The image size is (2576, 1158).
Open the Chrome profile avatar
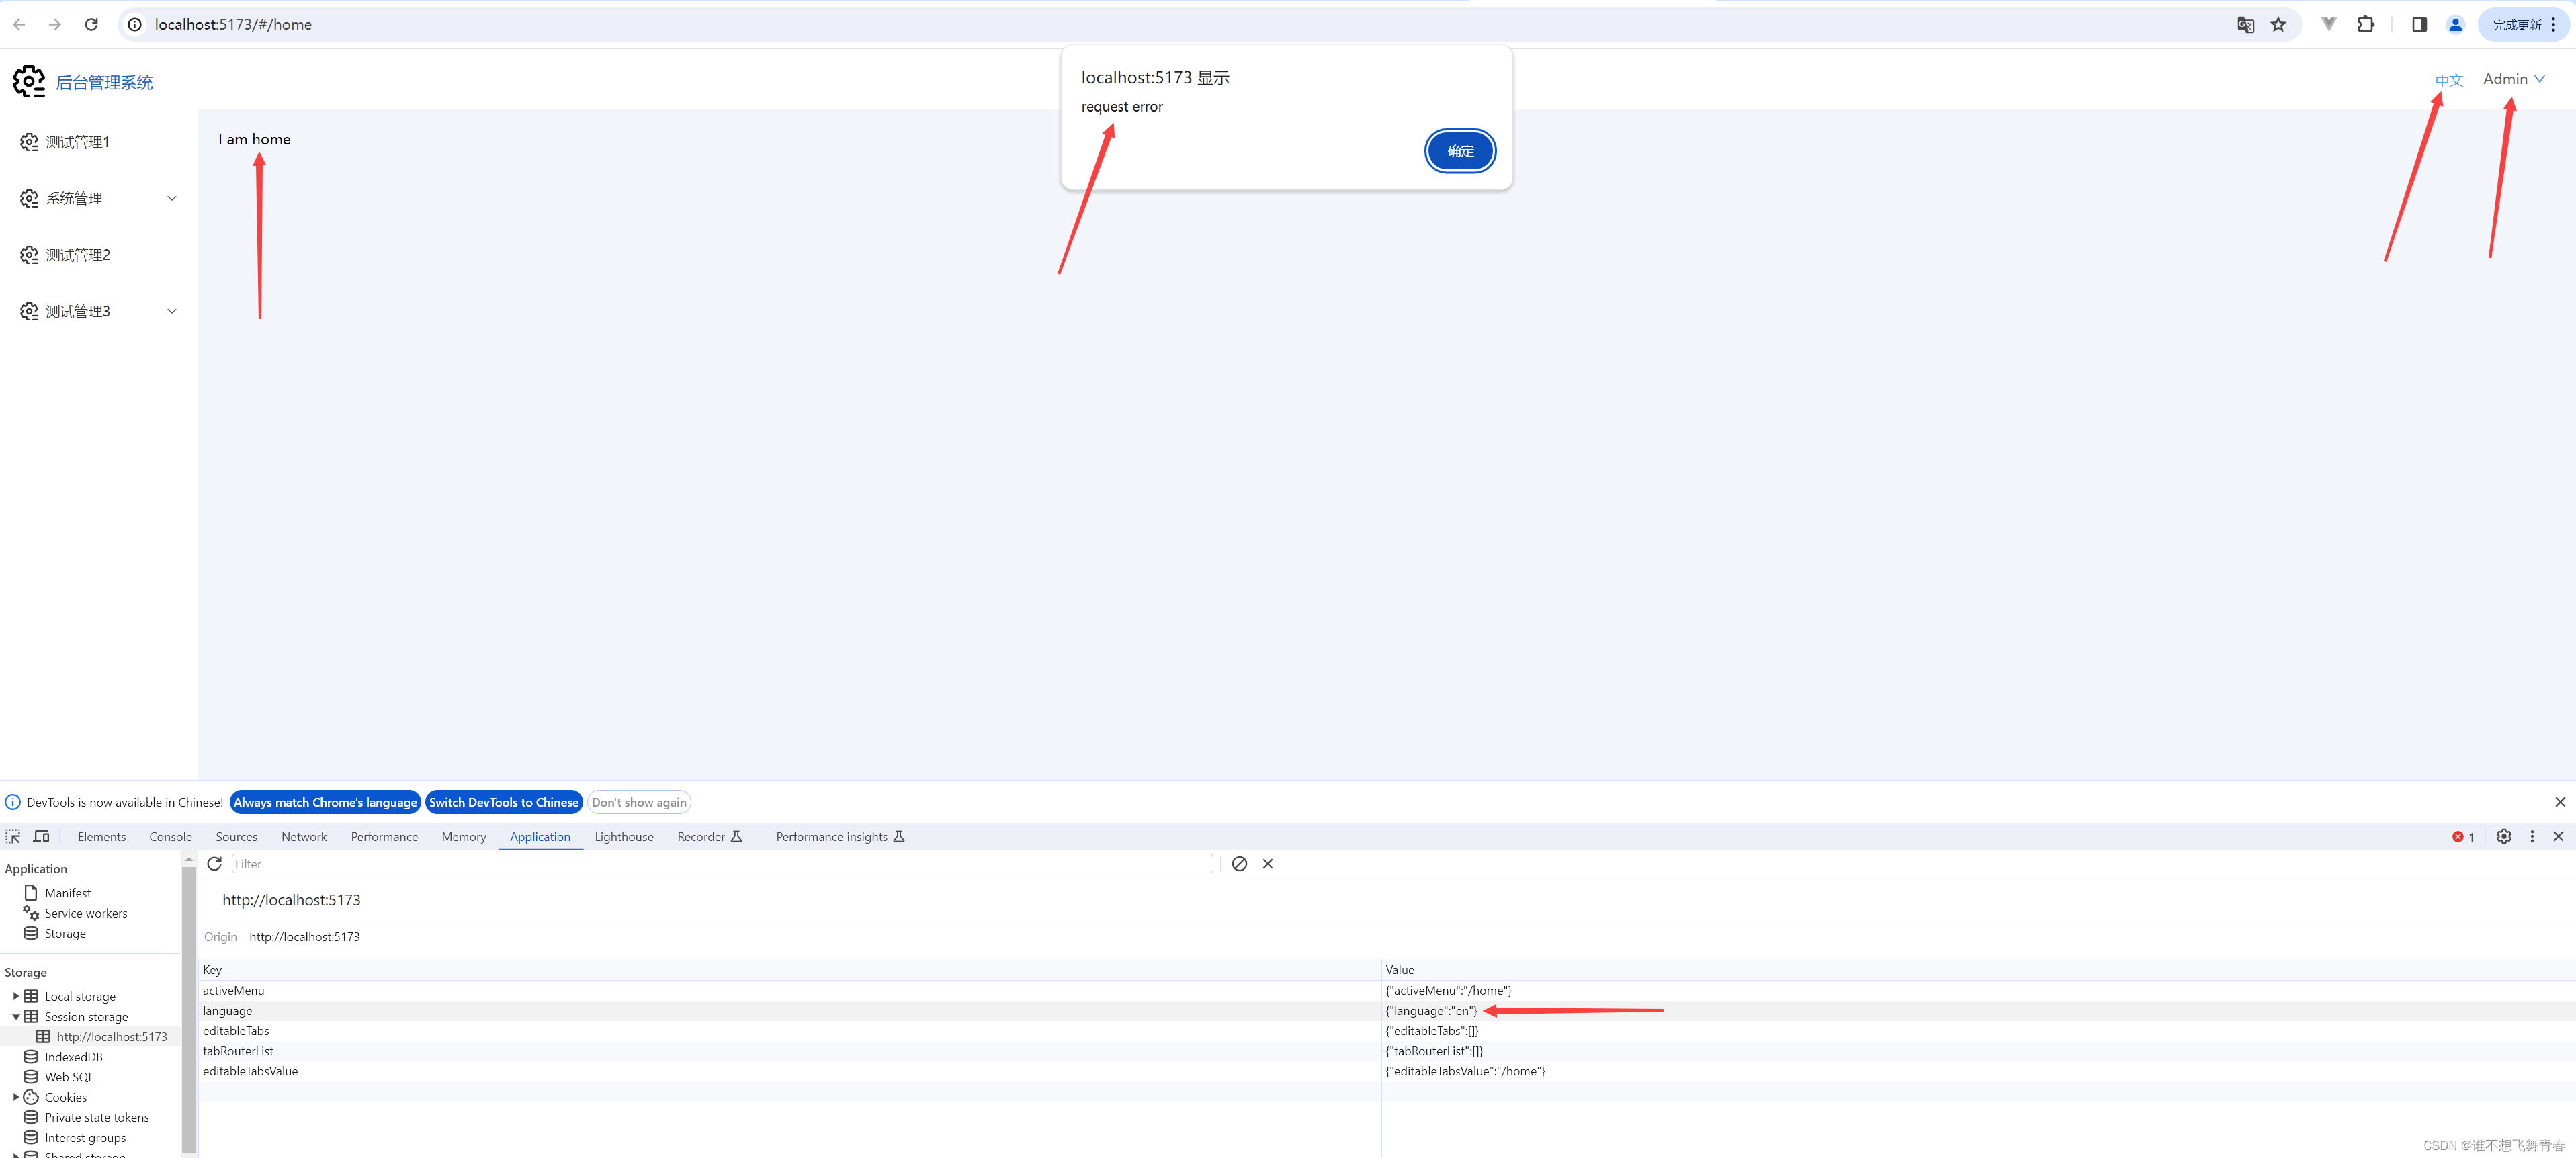pos(2455,25)
